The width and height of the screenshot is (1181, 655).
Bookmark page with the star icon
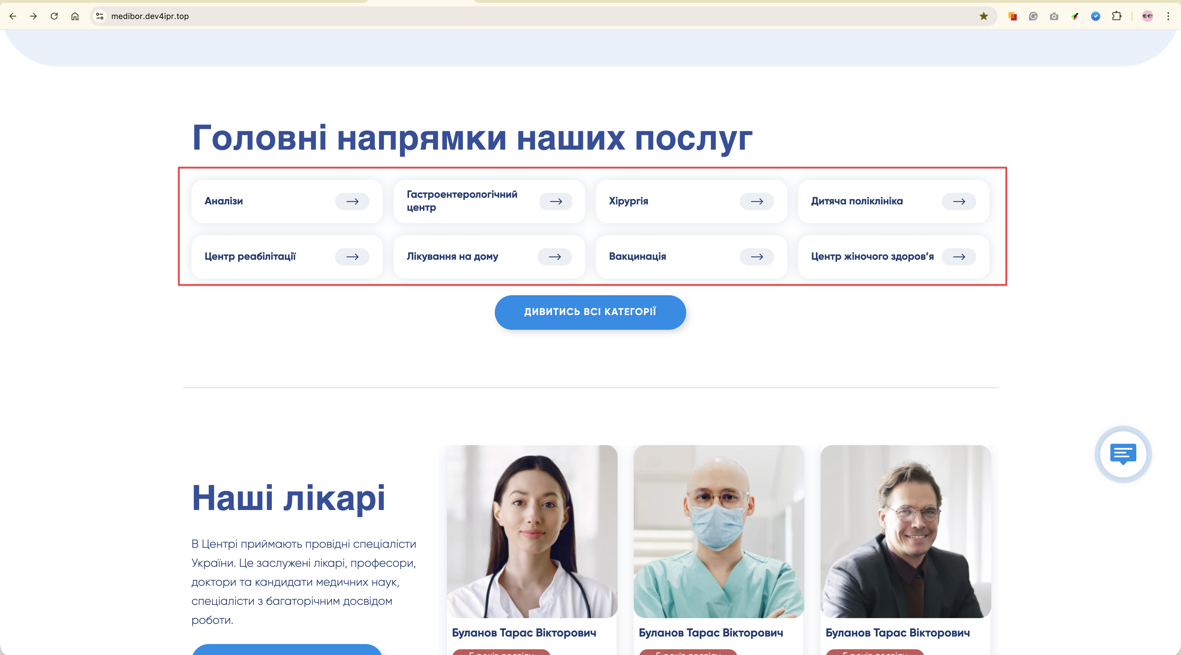tap(983, 16)
